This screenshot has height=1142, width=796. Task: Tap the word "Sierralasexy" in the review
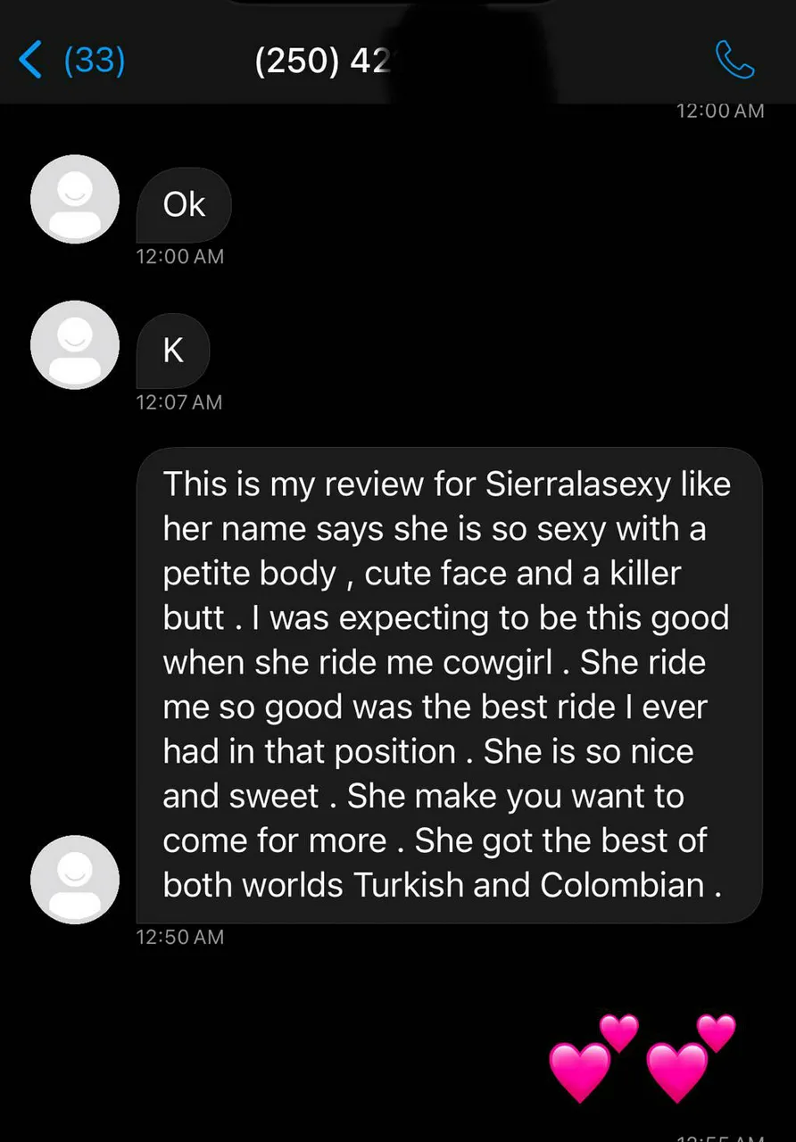(578, 484)
